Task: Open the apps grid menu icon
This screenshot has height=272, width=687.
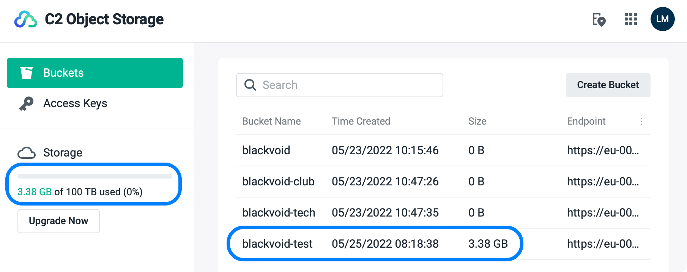Action: click(631, 19)
